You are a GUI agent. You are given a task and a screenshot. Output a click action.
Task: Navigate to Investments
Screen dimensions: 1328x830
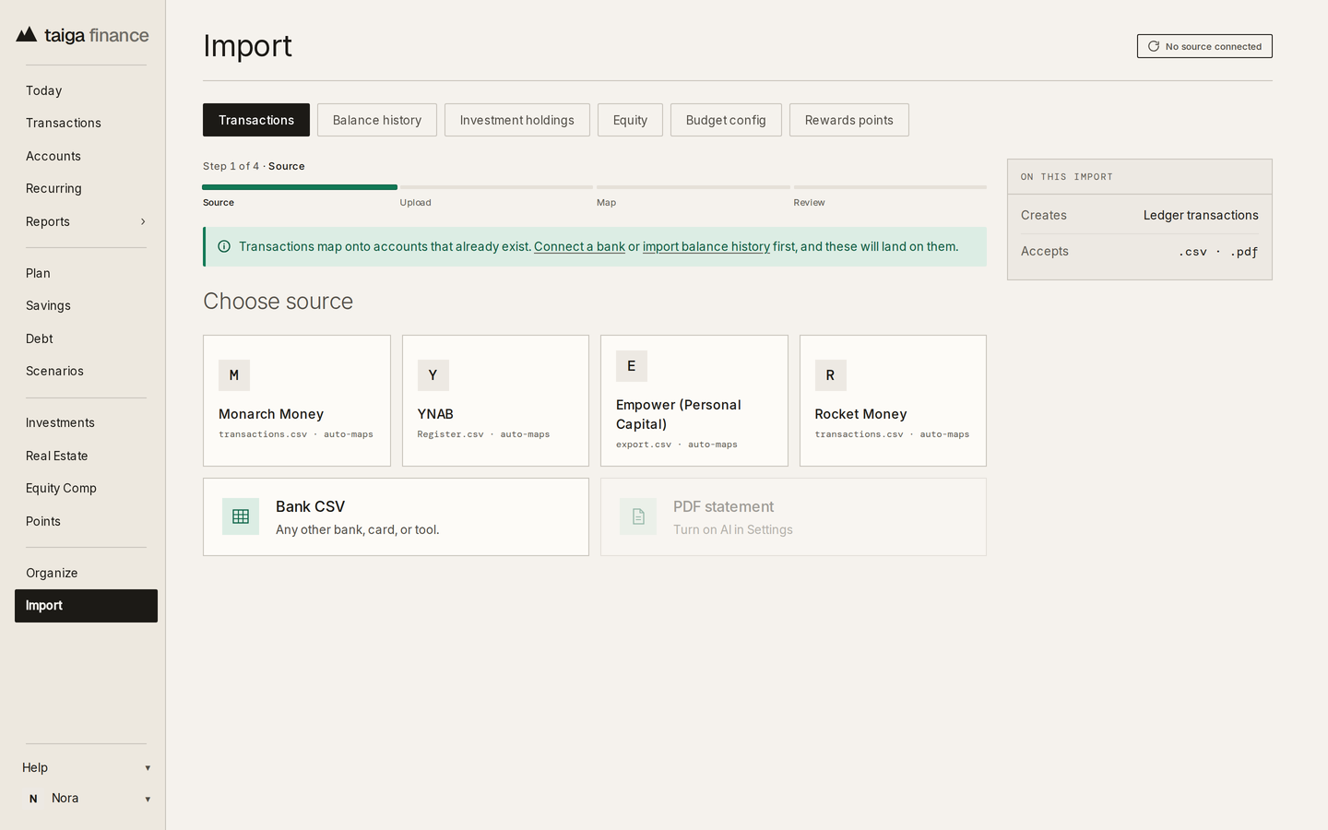point(86,422)
